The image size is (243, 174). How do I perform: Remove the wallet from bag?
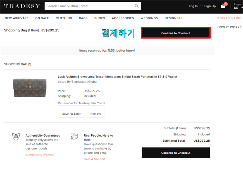(96, 114)
